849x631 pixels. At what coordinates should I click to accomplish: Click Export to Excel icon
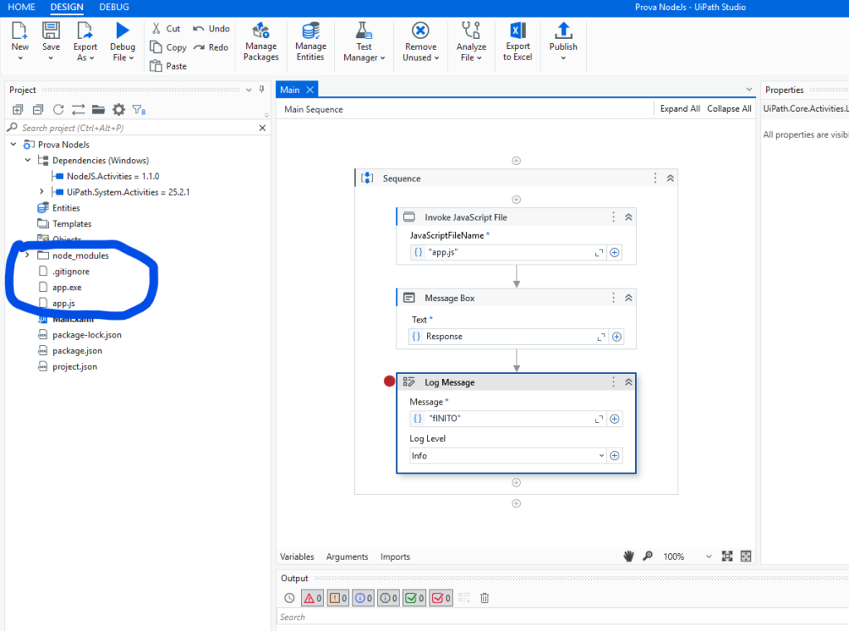pos(517,31)
